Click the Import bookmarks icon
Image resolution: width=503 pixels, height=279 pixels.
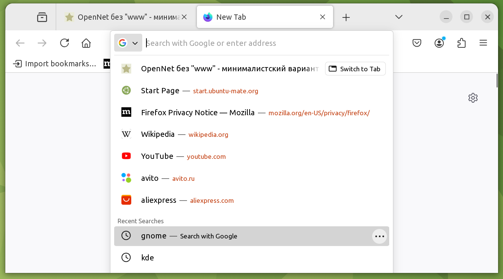coord(17,64)
